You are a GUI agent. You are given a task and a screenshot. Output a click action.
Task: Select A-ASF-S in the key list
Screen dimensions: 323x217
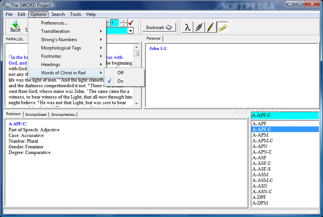[285, 169]
